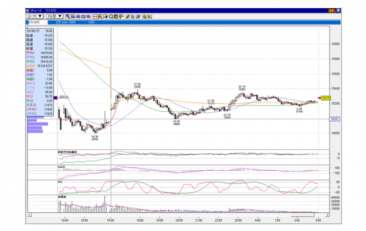The width and height of the screenshot is (366, 231).
Task: Click the yellow key icon in toolbar
Action: tap(144, 16)
